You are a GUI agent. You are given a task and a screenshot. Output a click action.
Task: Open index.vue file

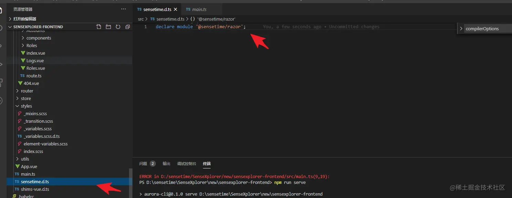tap(70, 53)
